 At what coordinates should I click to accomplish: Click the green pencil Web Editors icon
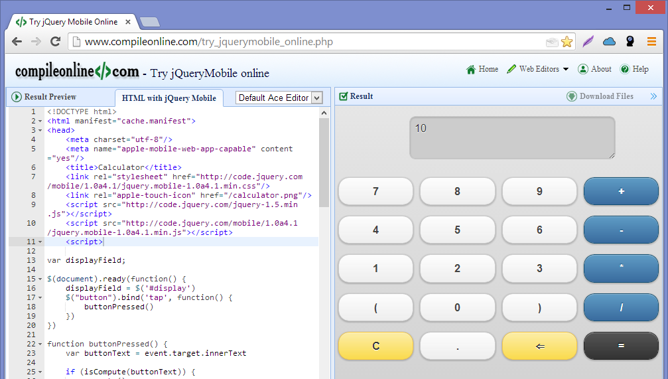[x=511, y=69]
